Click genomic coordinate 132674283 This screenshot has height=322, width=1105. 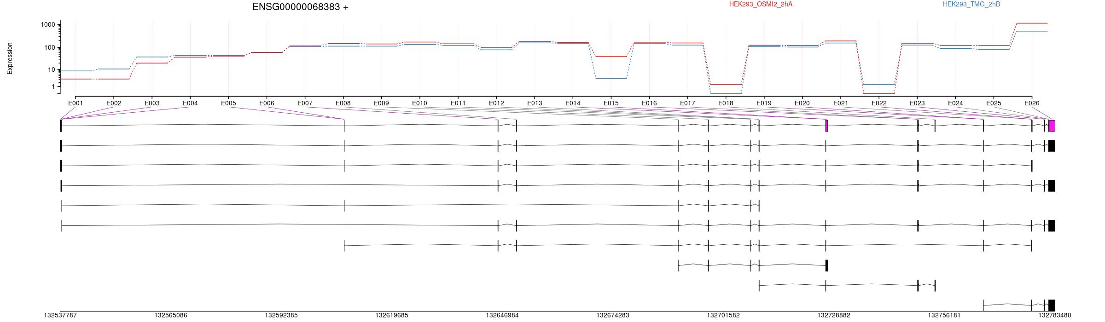(613, 316)
